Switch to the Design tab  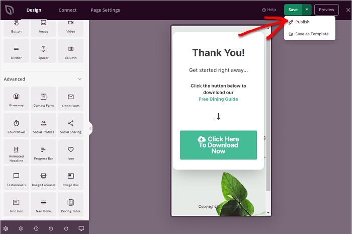pos(34,10)
